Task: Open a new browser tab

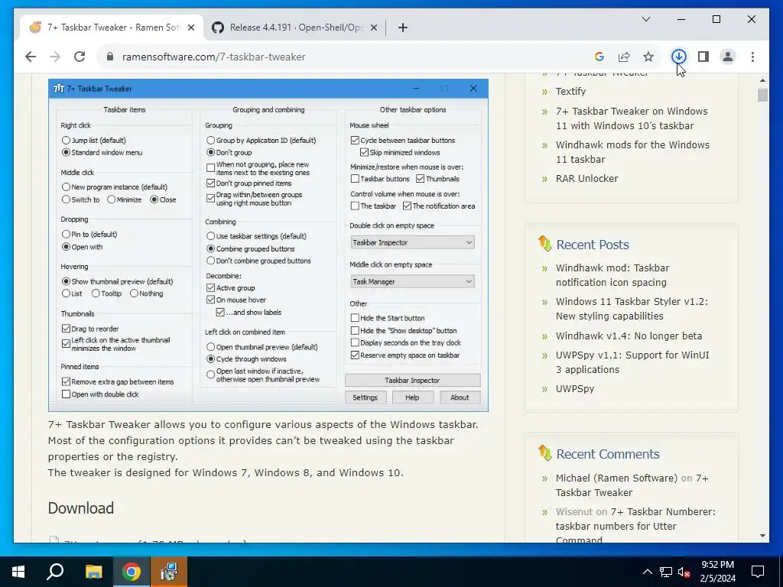Action: click(402, 28)
